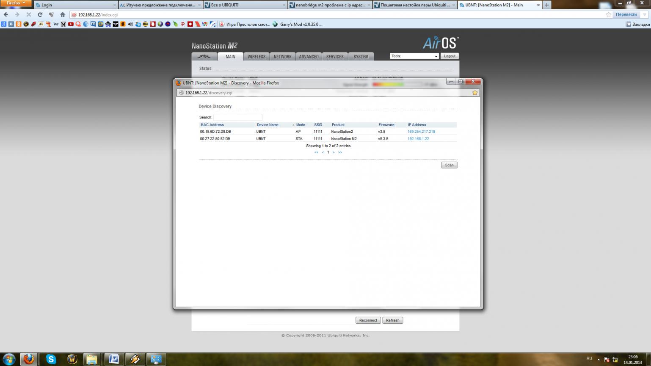Viewport: 651px width, 366px height.
Task: Open IP address link 169.254.217.219
Action: [x=421, y=132]
